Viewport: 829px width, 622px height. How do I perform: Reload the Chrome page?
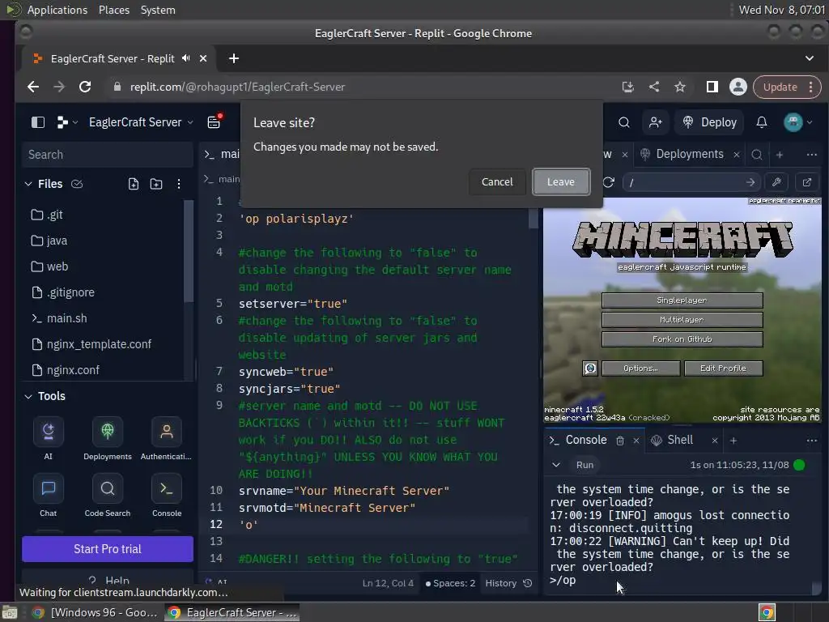point(84,87)
